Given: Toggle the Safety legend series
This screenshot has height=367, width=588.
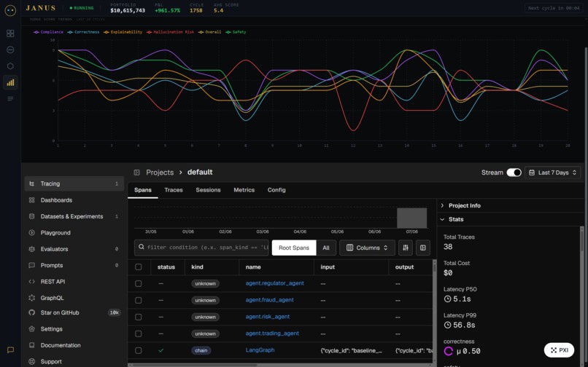Looking at the screenshot, I should point(236,32).
